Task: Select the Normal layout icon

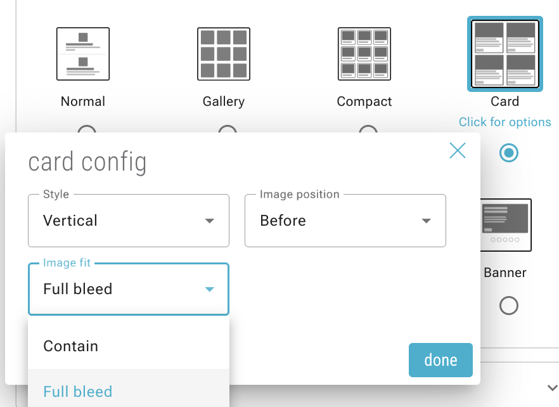Action: pos(83,54)
